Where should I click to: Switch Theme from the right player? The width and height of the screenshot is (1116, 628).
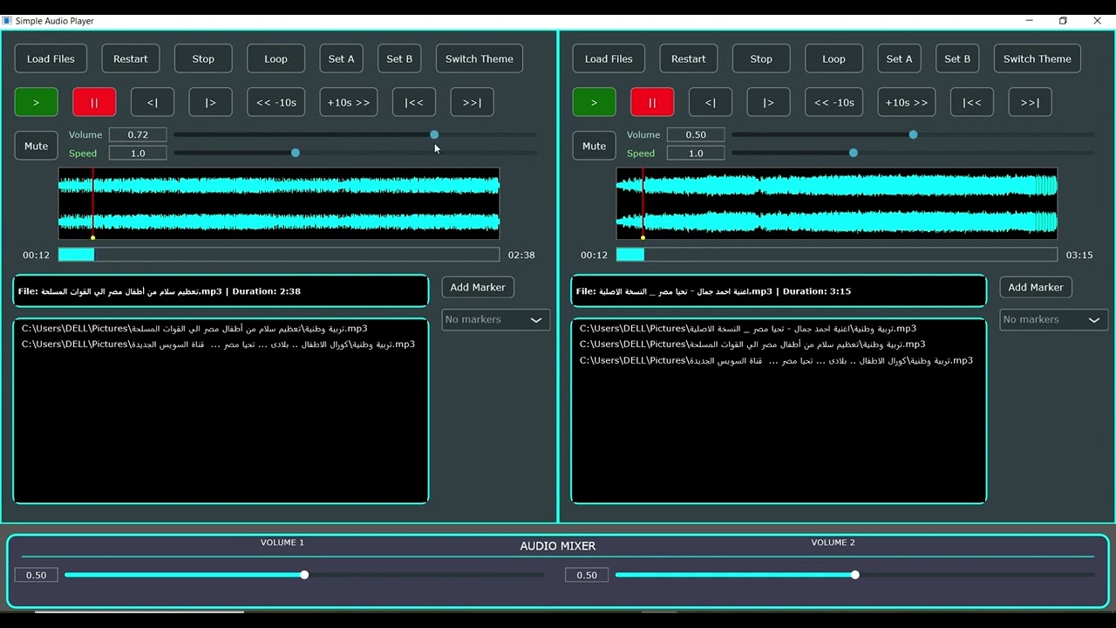[x=1038, y=58]
